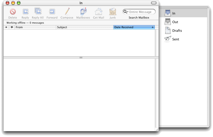Image resolution: width=213 pixels, height=137 pixels.
Task: Click the Forward toolbar icon
Action: click(x=52, y=12)
